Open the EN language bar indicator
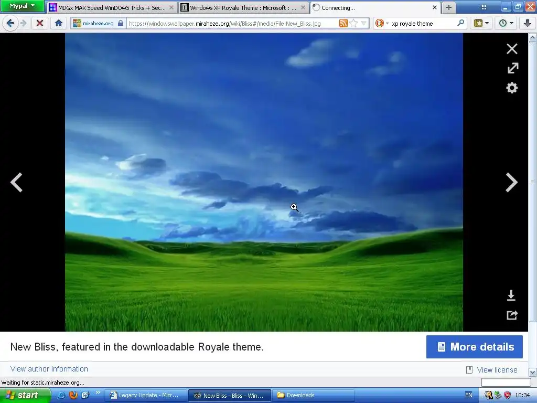537x403 pixels. click(x=468, y=395)
